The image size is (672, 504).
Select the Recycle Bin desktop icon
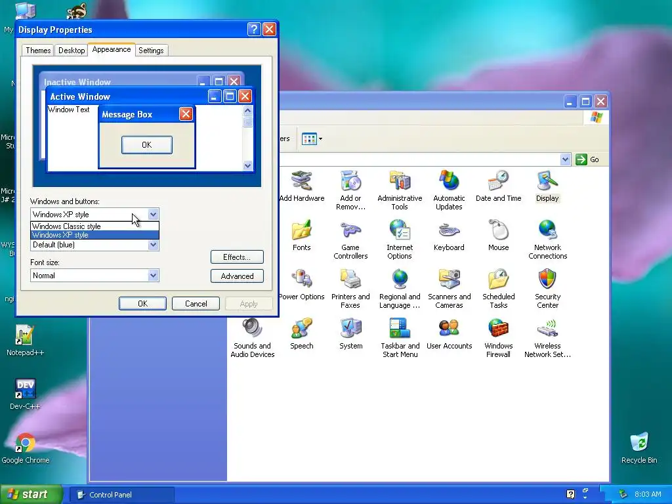click(639, 448)
